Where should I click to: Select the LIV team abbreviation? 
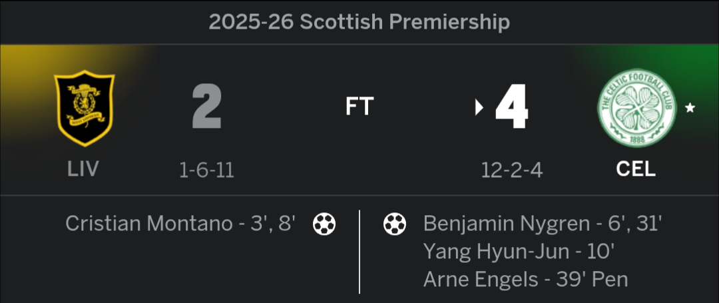pos(83,169)
